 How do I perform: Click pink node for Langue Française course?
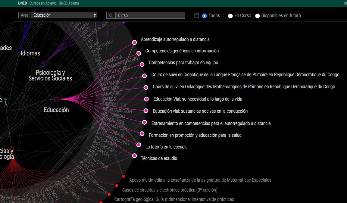click(145, 76)
